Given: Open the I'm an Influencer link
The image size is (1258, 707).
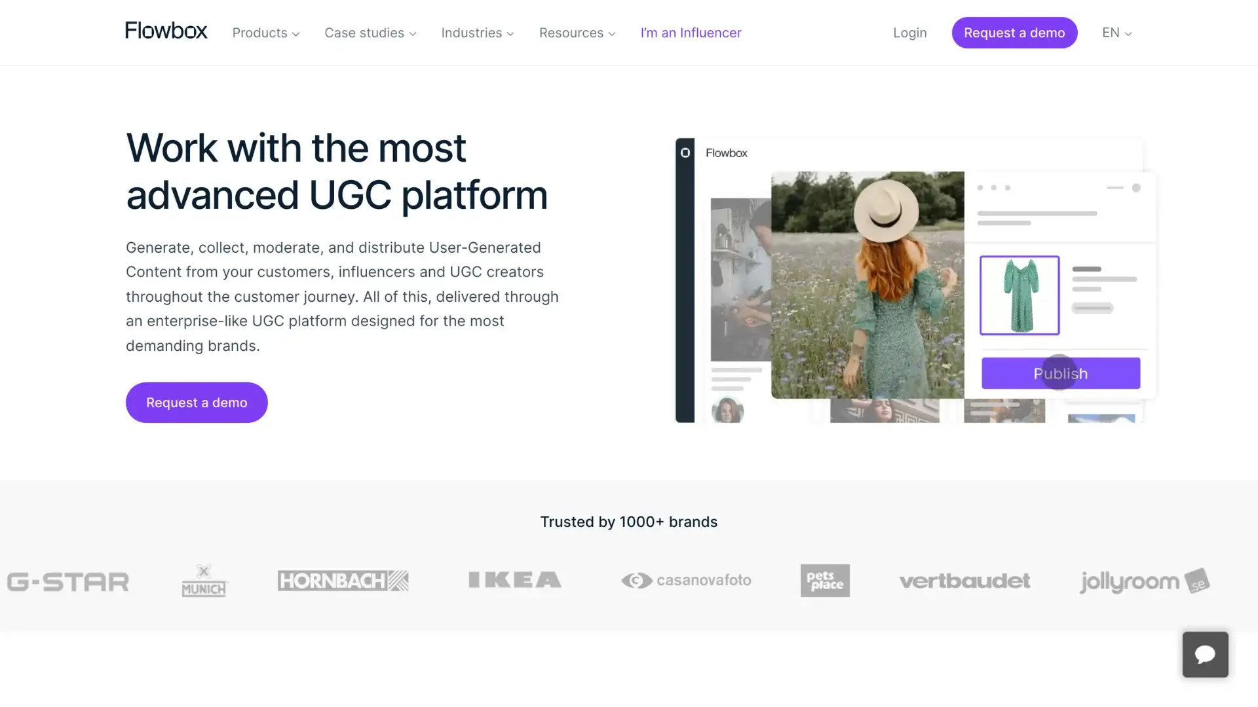Looking at the screenshot, I should pos(691,33).
